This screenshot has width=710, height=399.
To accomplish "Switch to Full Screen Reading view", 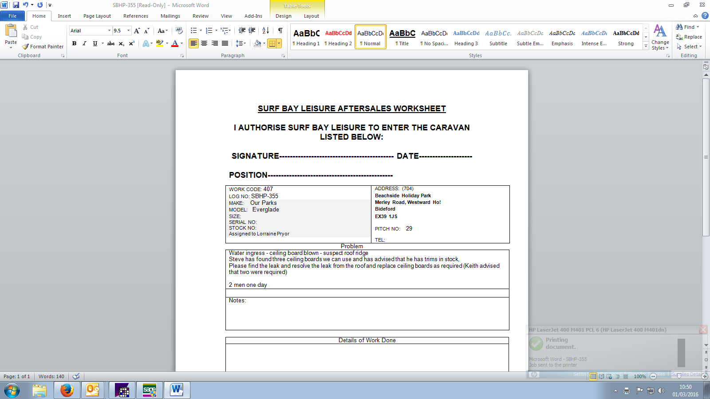I will point(601,376).
